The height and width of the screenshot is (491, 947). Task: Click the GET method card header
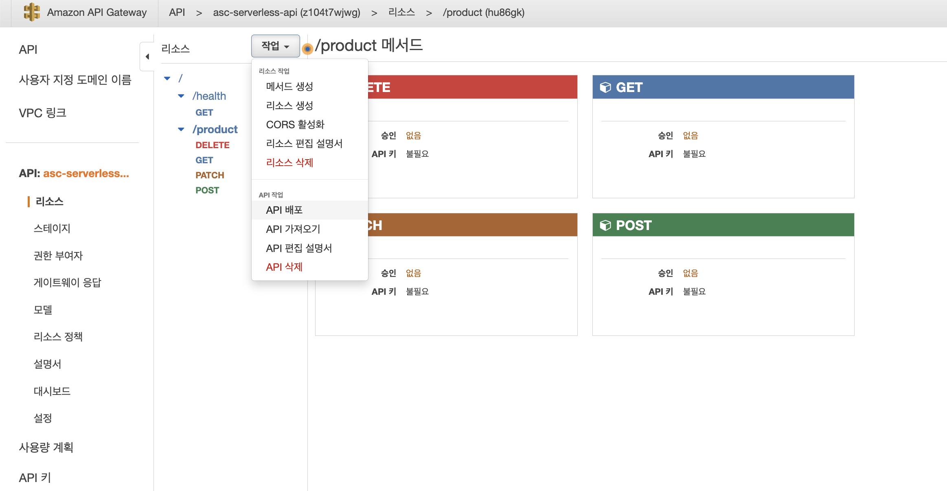[x=723, y=87]
